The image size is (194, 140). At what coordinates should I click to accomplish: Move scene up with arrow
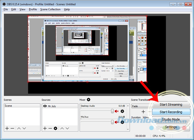point(19,128)
